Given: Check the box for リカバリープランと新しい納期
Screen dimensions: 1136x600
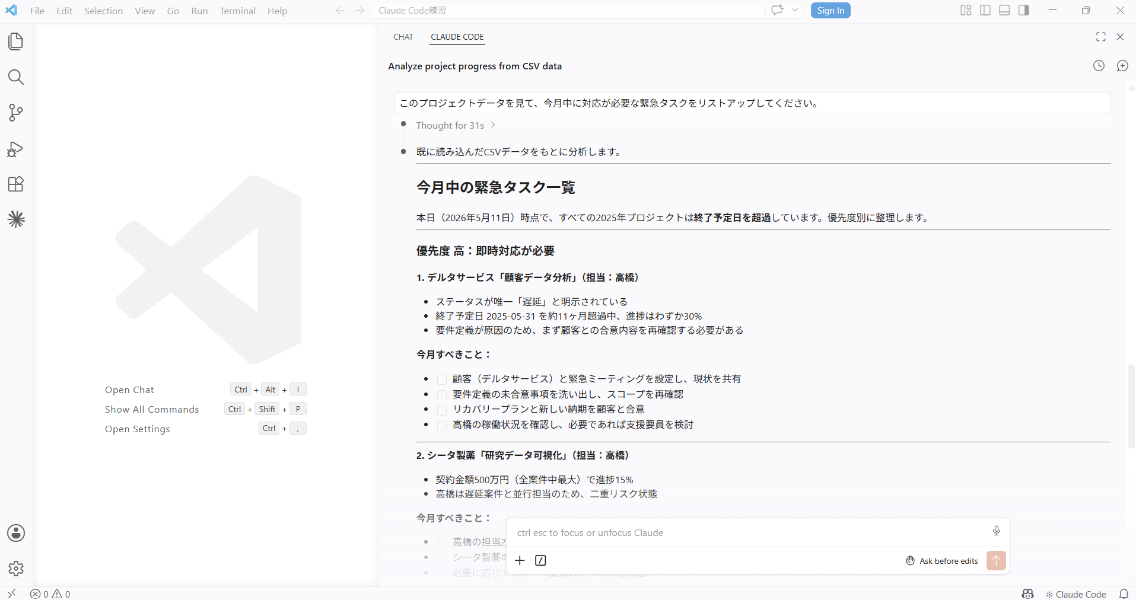Looking at the screenshot, I should (x=442, y=410).
